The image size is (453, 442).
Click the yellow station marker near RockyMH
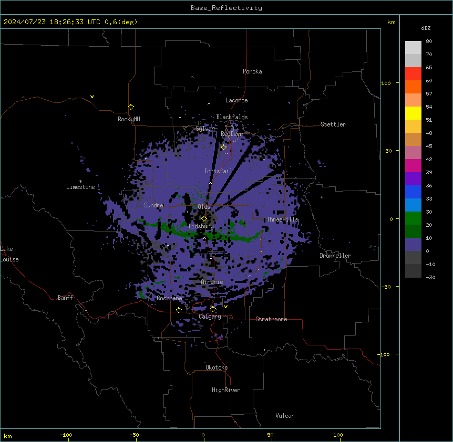pyautogui.click(x=131, y=107)
